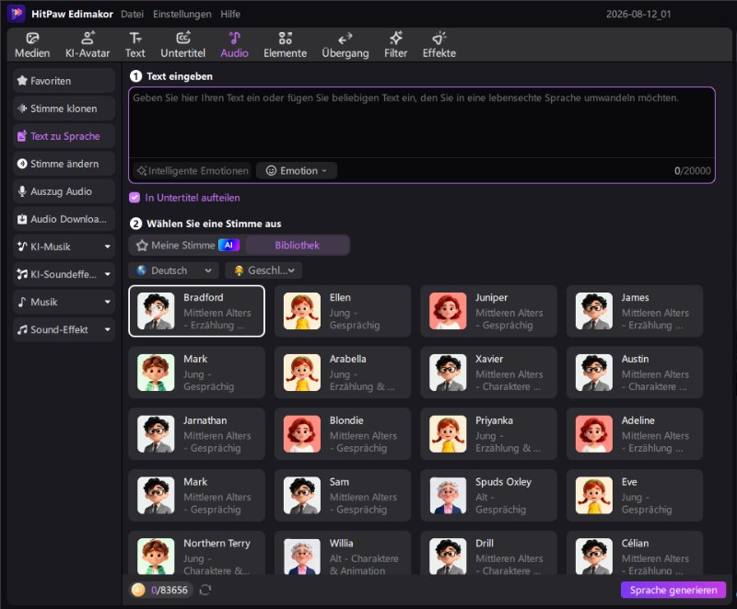The image size is (737, 609).
Task: Open the Deutsch language dropdown
Action: pyautogui.click(x=174, y=270)
